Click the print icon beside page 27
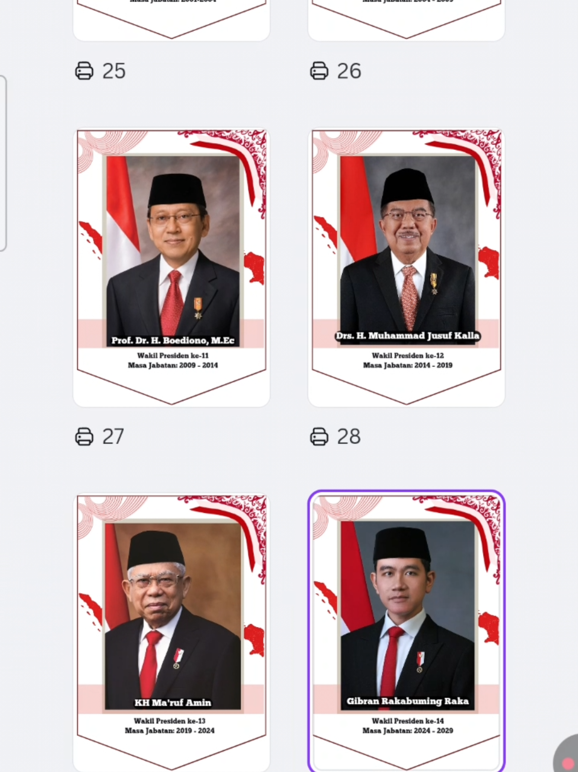Screen dimensions: 578x772 tap(84, 436)
